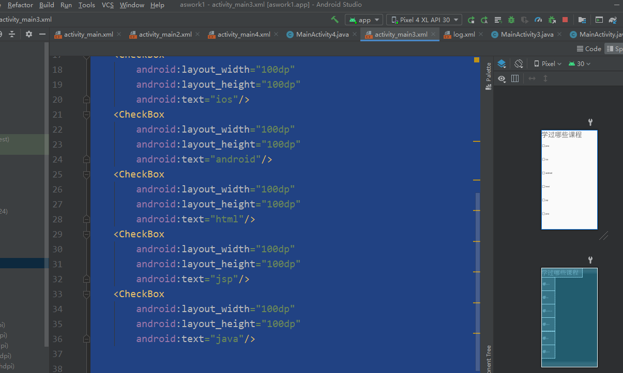This screenshot has height=373, width=623.
Task: Switch to activity_main.xml tab
Action: [88, 35]
